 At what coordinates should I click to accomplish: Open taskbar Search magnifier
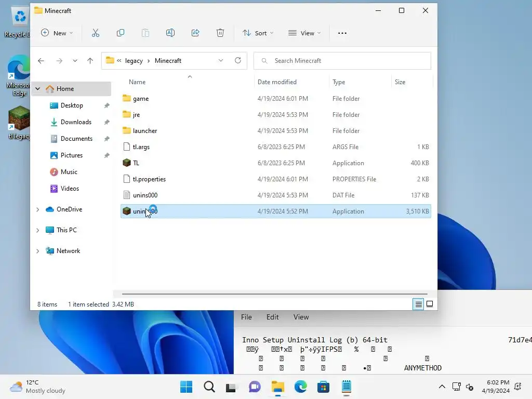coord(209,387)
